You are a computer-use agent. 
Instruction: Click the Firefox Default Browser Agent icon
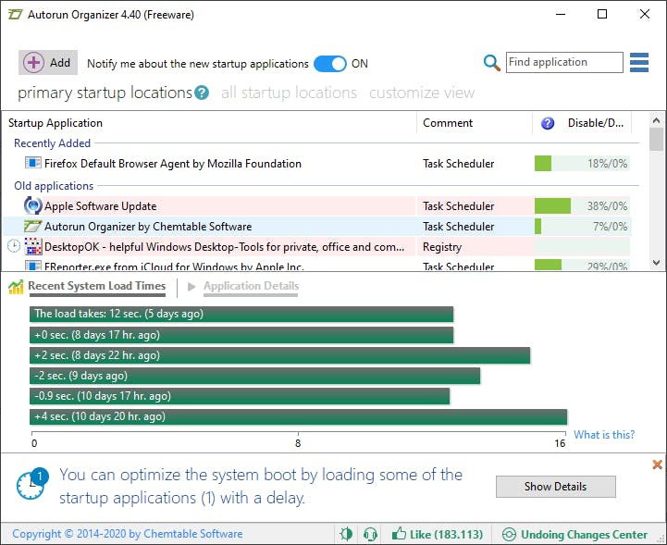pyautogui.click(x=32, y=163)
